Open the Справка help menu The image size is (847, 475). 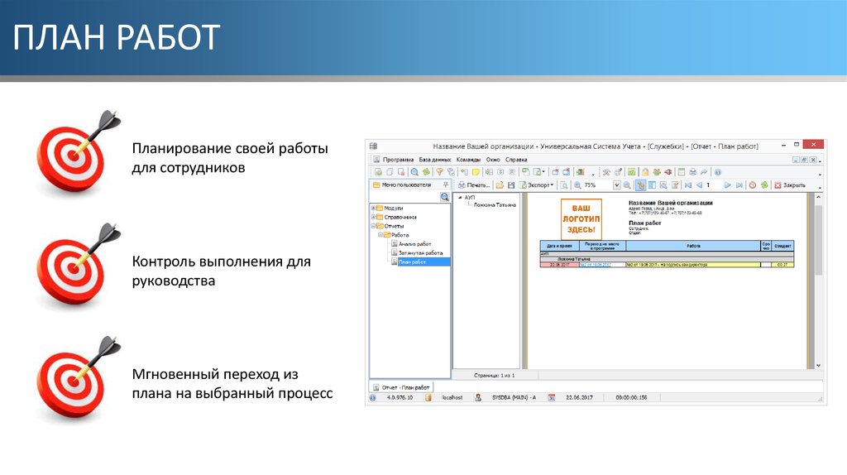click(516, 159)
